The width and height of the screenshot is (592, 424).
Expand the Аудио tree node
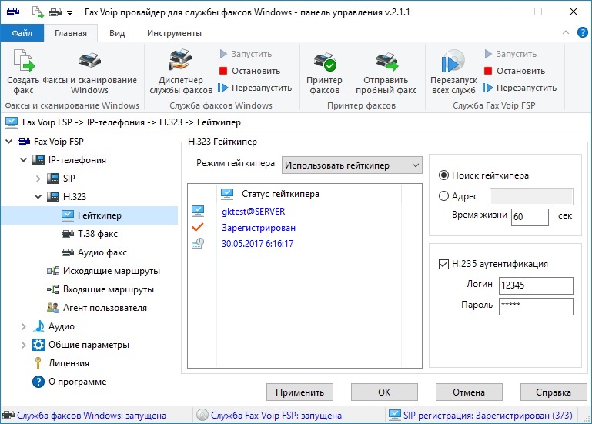click(x=23, y=326)
